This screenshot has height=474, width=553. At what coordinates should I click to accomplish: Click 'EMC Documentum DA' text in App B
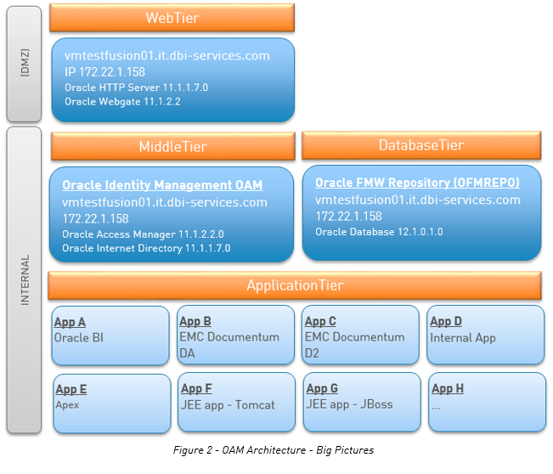click(229, 345)
